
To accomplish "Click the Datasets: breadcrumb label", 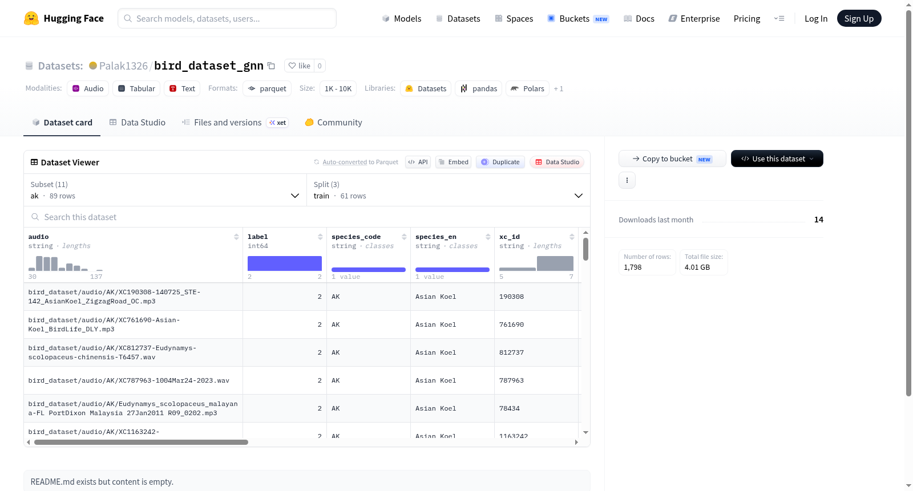I will tap(60, 66).
